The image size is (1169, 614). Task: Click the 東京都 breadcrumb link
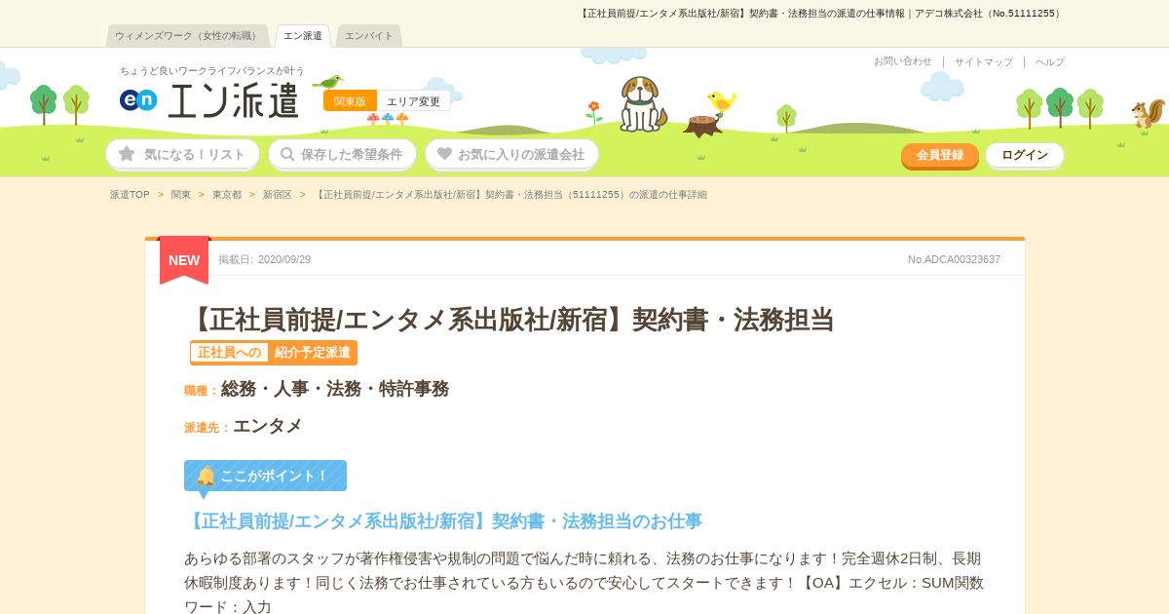(227, 195)
